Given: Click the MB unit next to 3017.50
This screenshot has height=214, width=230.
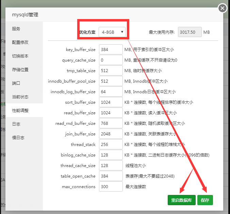Looking at the screenshot, I should 207,32.
